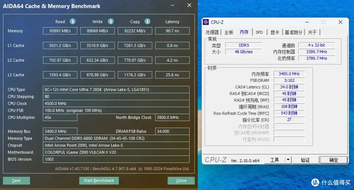Click the L1 Cache Read value 5031.2 GB/s
This screenshot has height=190, width=354.
pyautogui.click(x=60, y=46)
